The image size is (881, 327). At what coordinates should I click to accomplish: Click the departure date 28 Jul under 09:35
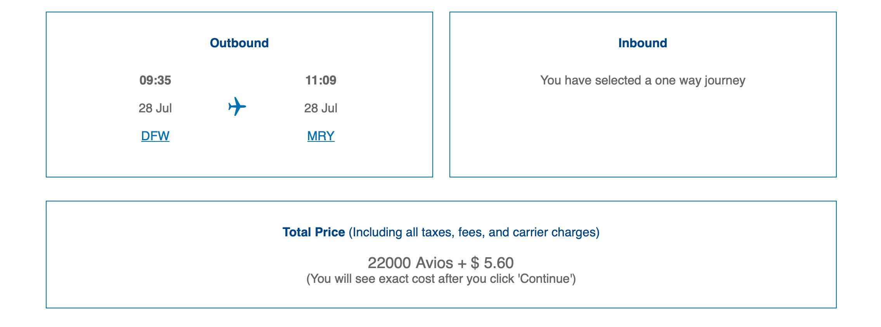pos(155,108)
